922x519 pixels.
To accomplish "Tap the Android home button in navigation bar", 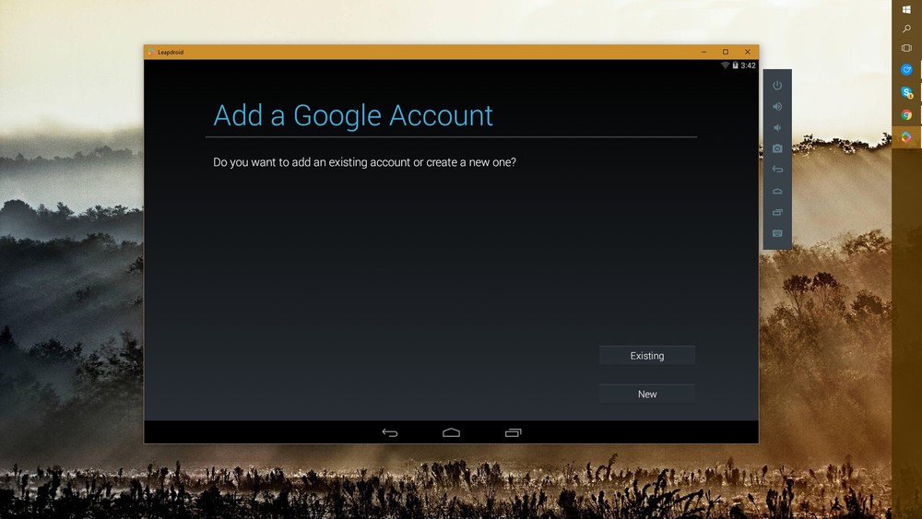I will click(451, 432).
